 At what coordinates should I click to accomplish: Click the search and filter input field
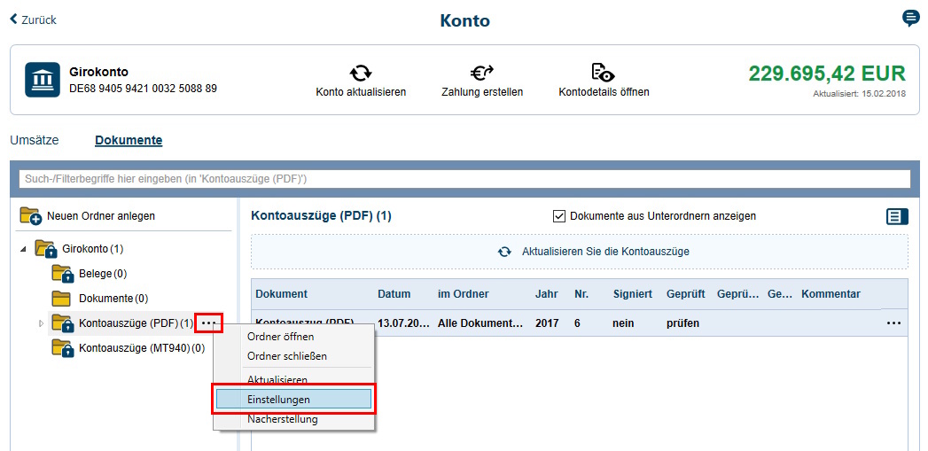464,179
